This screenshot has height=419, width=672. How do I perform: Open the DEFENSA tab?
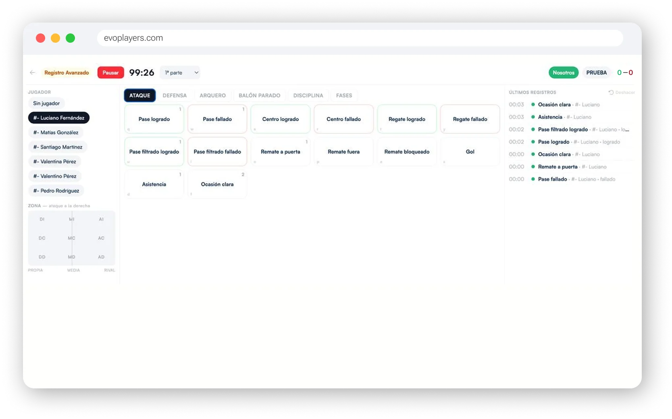pos(175,95)
